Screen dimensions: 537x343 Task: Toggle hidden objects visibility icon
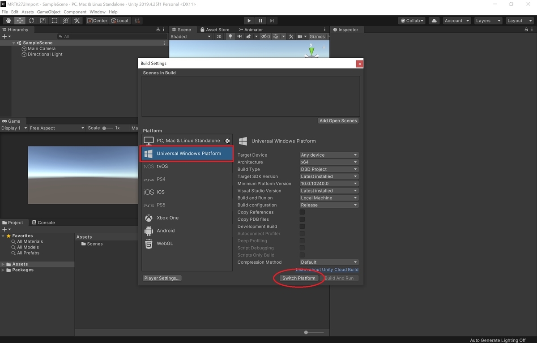click(266, 37)
